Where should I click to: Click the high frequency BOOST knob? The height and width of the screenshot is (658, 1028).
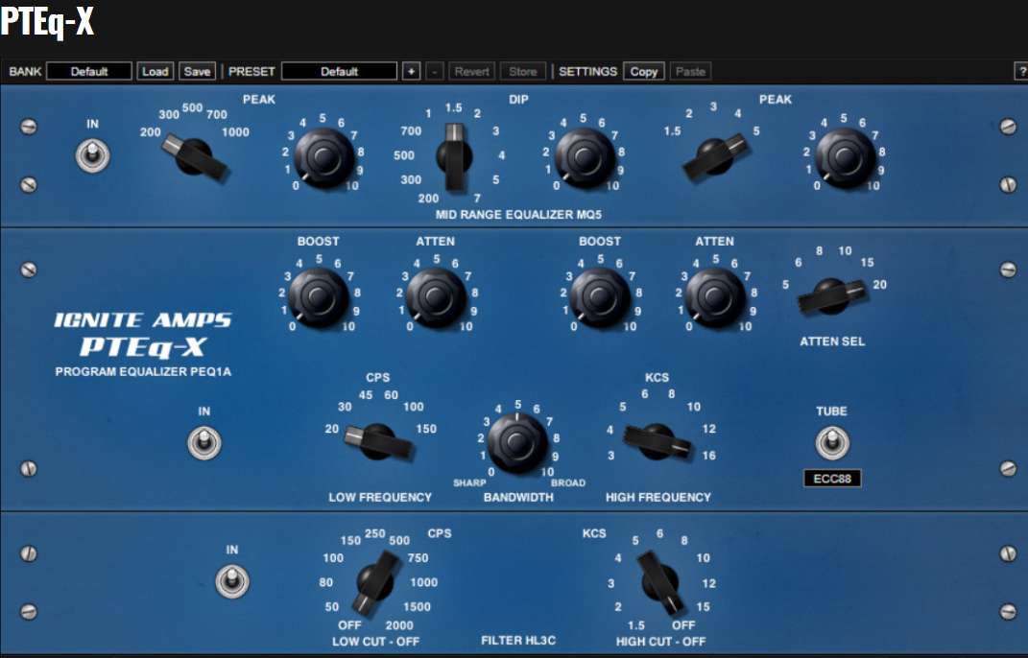point(600,297)
